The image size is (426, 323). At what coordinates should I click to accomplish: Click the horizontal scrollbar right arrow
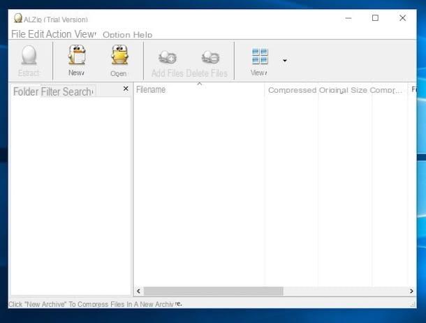coord(411,291)
